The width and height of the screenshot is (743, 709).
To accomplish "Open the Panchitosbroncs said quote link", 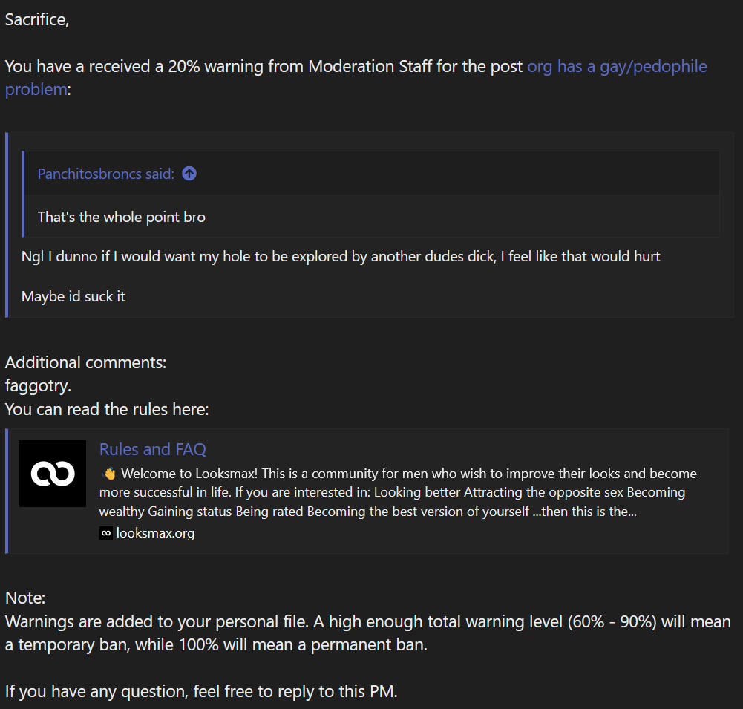I will pyautogui.click(x=105, y=174).
